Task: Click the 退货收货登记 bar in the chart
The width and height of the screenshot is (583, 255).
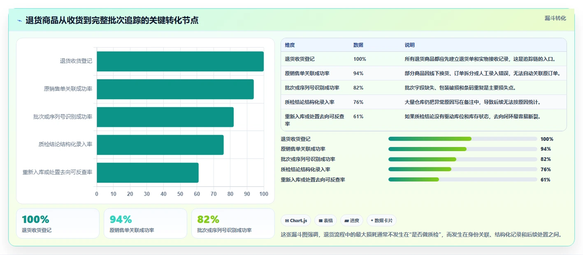Action: click(180, 61)
